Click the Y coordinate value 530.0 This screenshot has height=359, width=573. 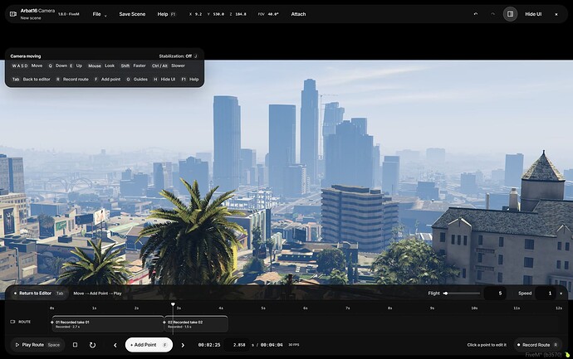[x=218, y=14]
